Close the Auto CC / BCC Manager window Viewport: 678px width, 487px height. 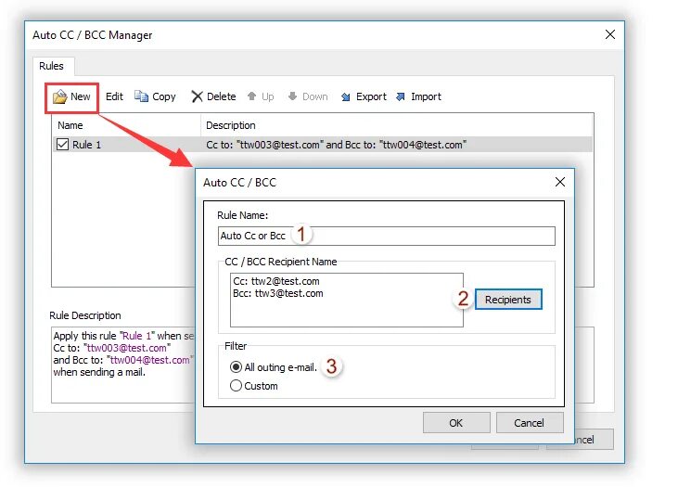610,34
